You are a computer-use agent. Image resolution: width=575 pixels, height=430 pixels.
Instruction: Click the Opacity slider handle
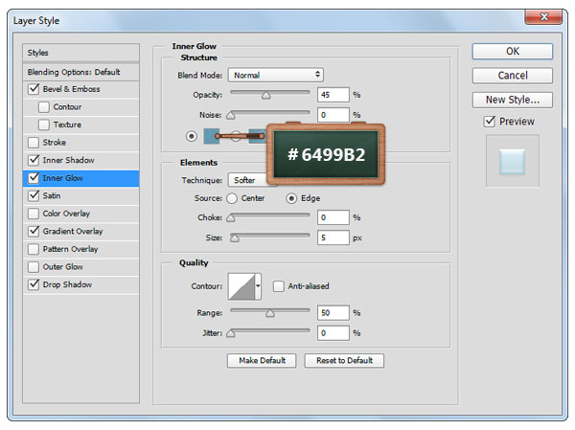pos(265,96)
